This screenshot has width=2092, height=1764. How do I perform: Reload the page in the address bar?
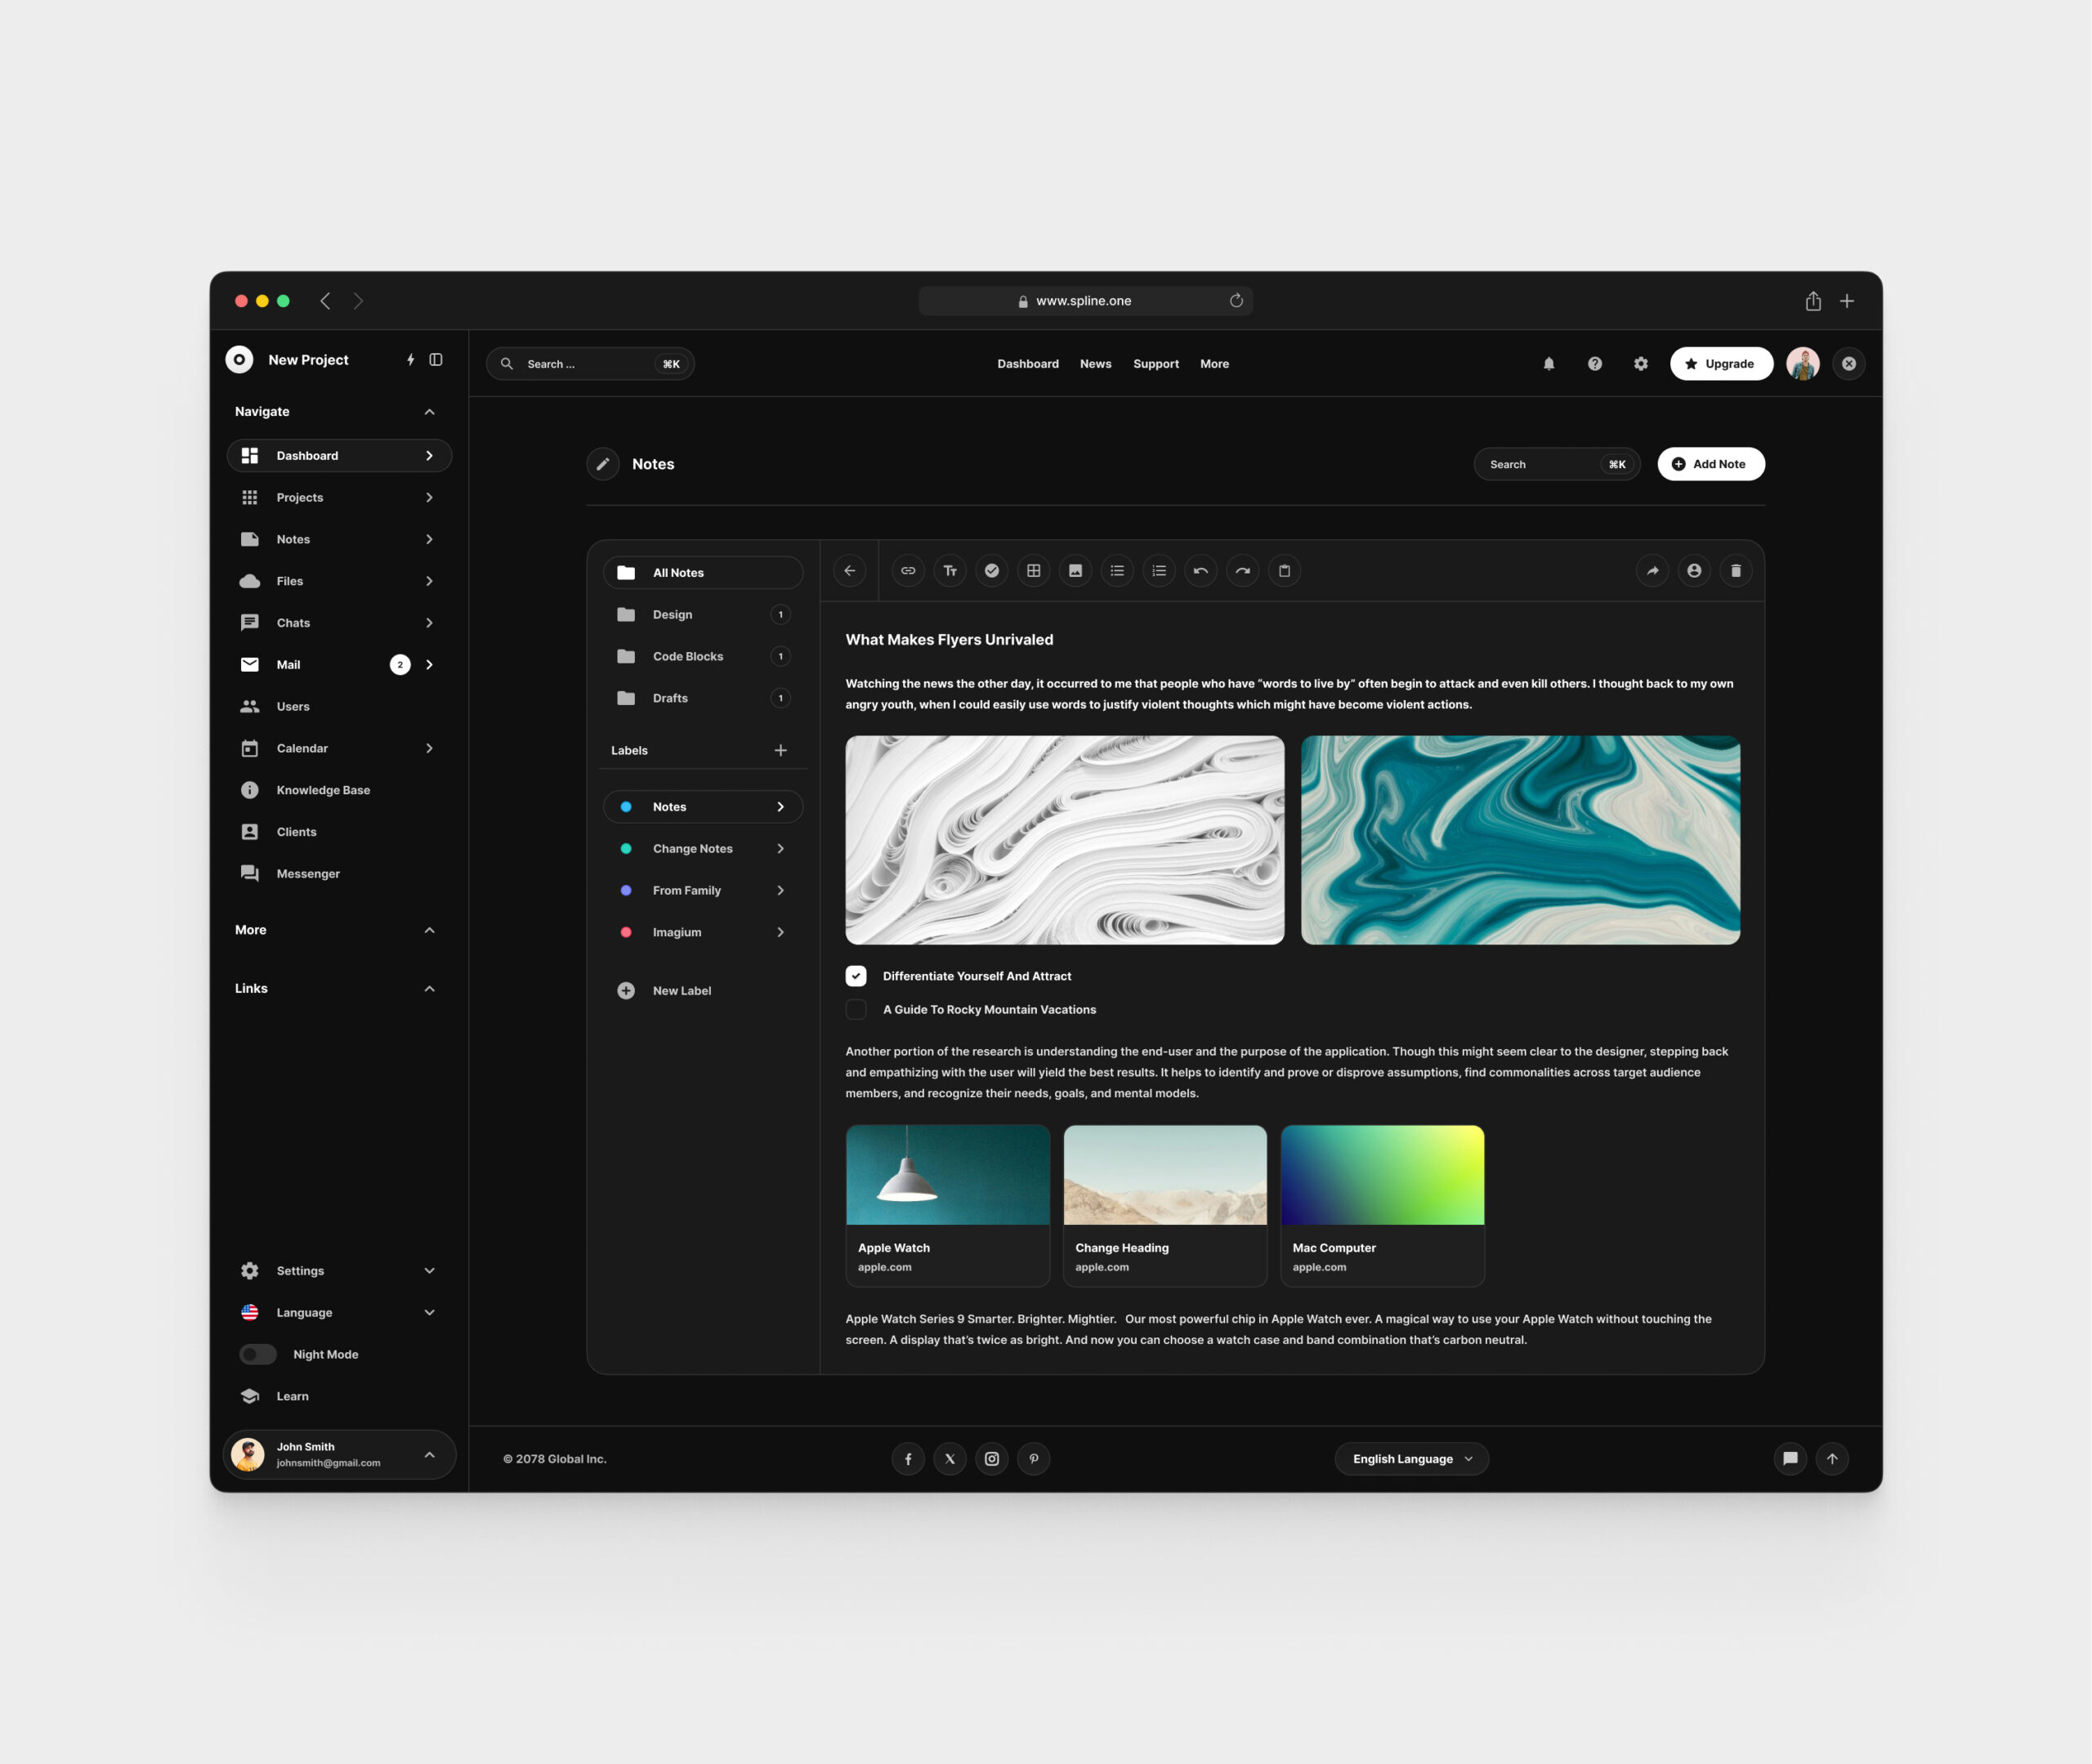pos(1237,301)
